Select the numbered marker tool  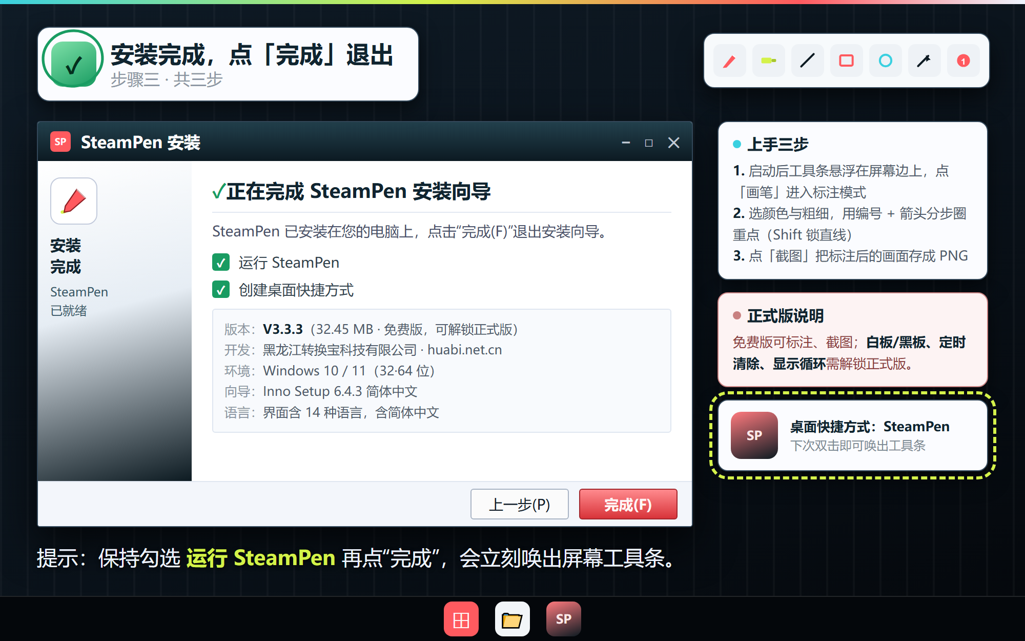963,61
